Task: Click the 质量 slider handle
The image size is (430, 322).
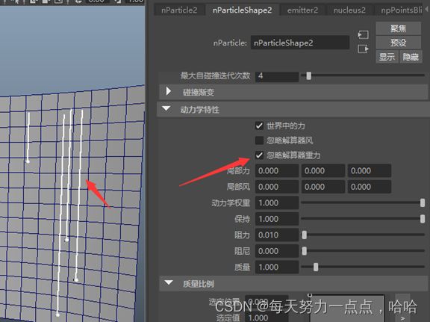Action: [x=316, y=267]
